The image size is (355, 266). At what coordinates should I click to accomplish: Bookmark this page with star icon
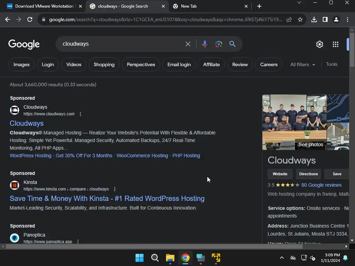point(300,19)
